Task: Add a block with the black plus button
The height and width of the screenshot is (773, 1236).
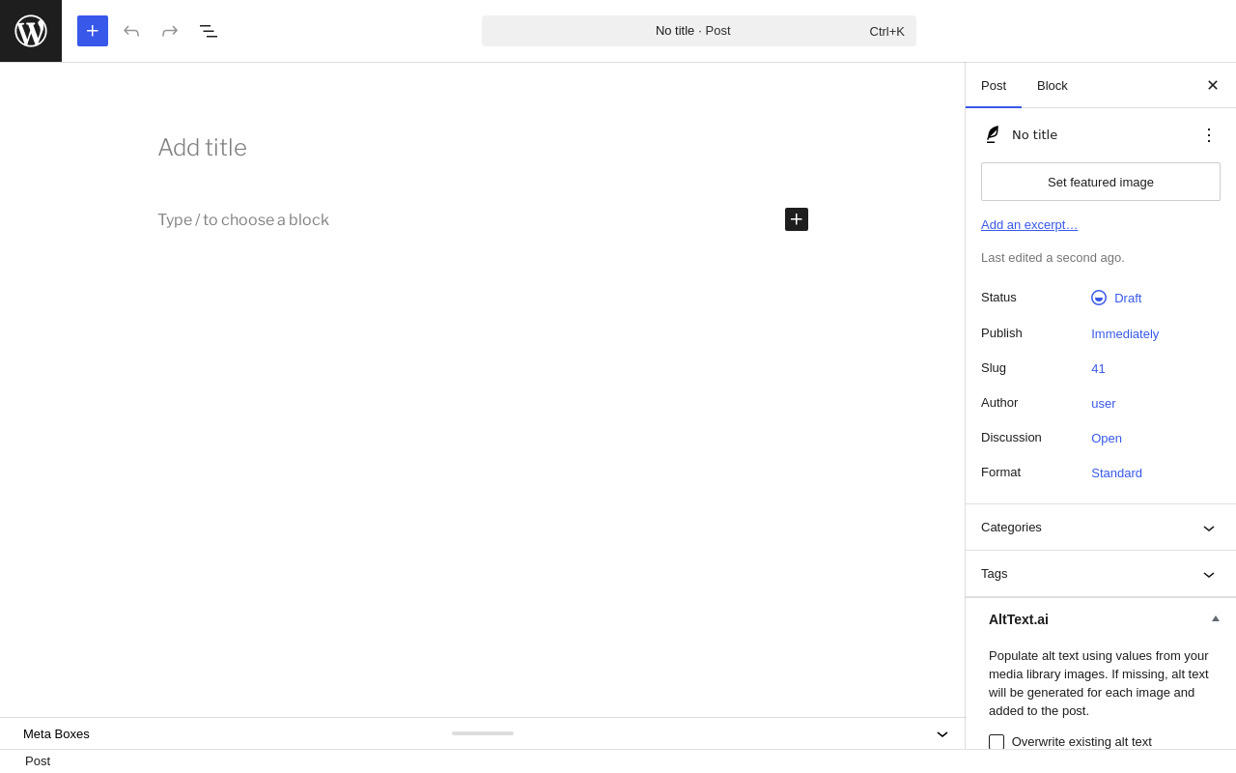Action: click(797, 219)
